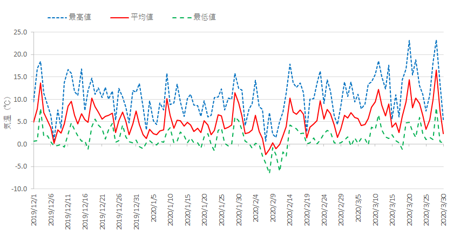Select the green dashed 最低値 legend line sample
This screenshot has width=467, height=251.
pyautogui.click(x=182, y=18)
